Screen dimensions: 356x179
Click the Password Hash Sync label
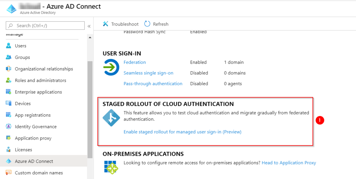coord(144,32)
